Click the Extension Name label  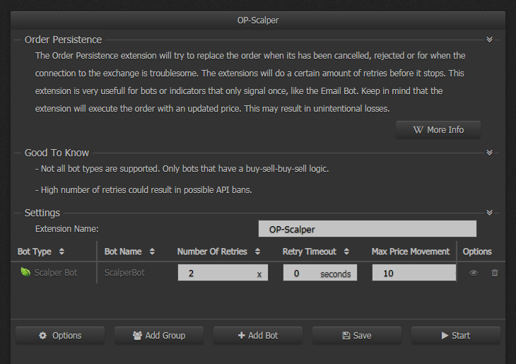pos(67,229)
